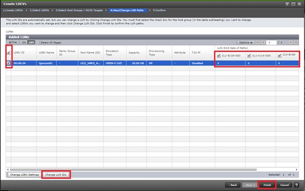Maximize the Create LDEVs dialog
305x191 pixels.
point(293,4)
